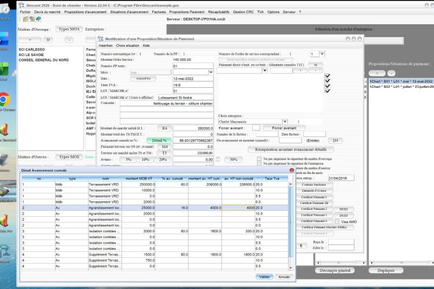
Task: Enable Ne pas imprimer signature du maître d'ouvrage
Action: (x=259, y=159)
